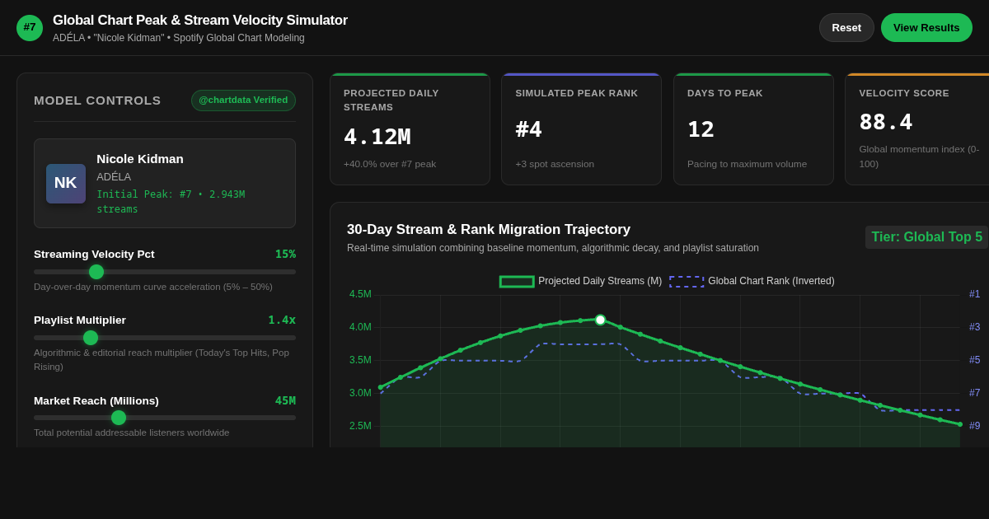Click the 'MODEL CONTROLS' panel heading
Viewport: 989px width, 519px height.
tap(97, 101)
